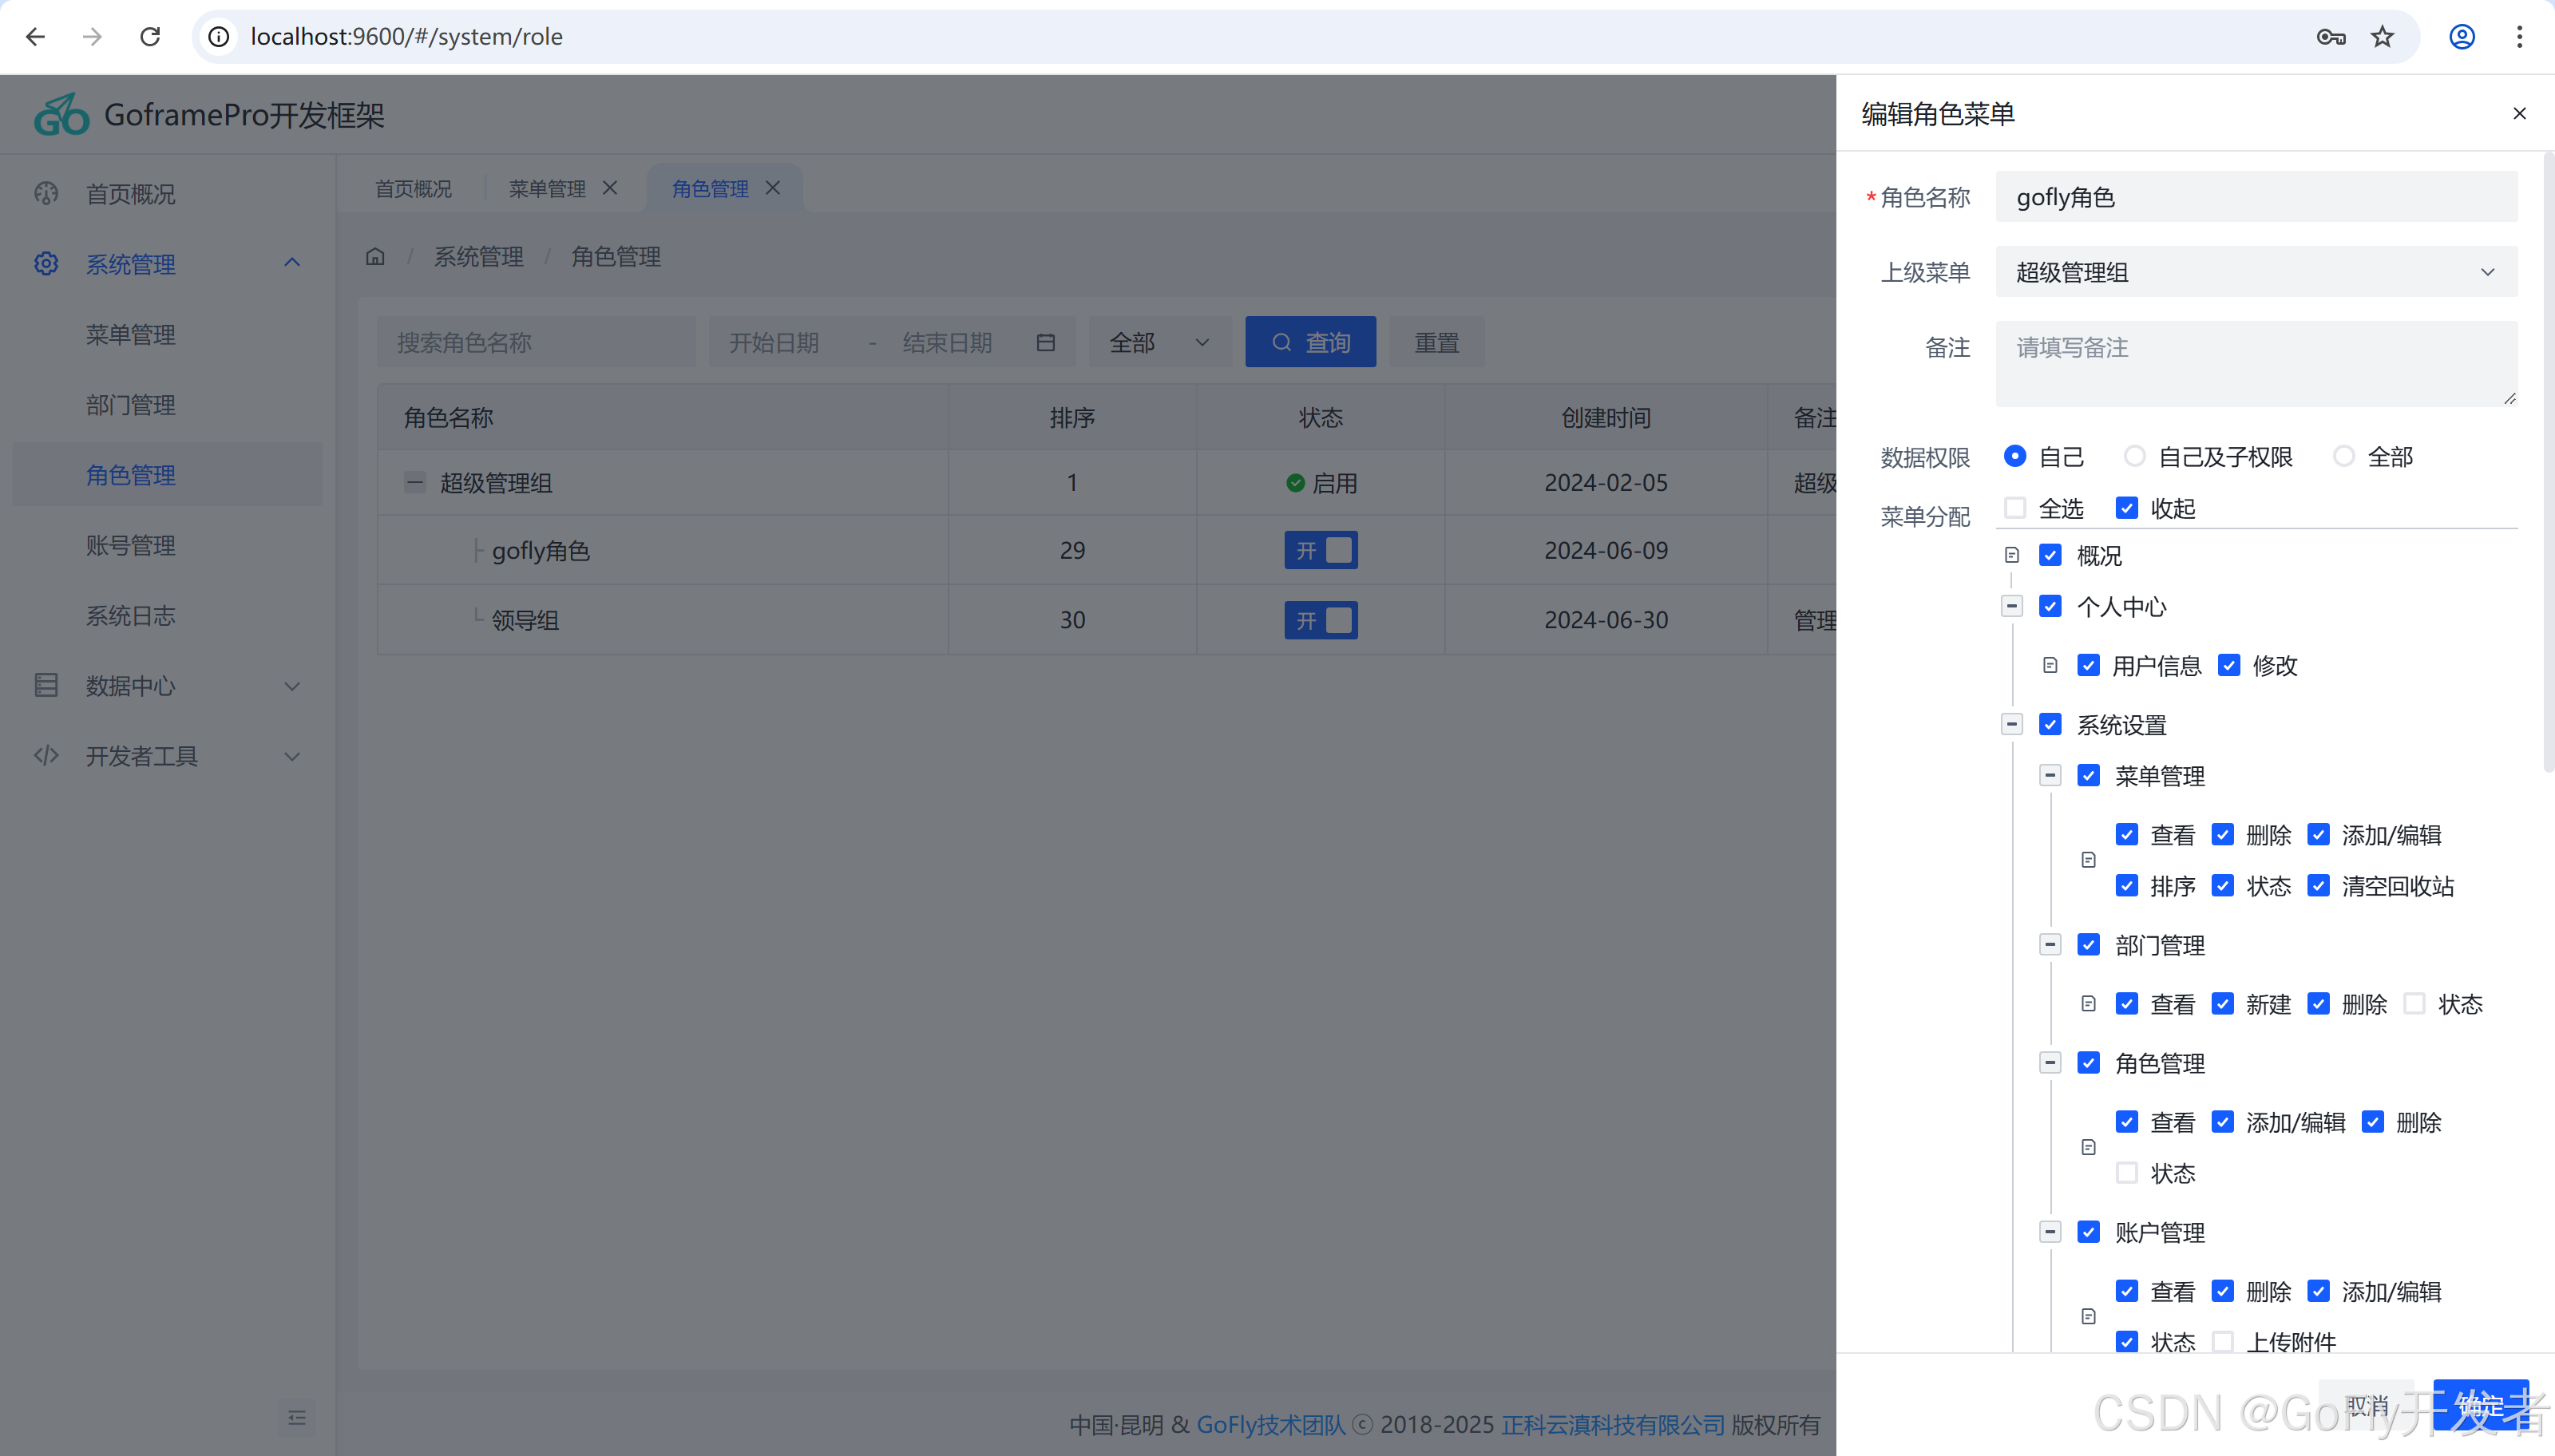Image resolution: width=2555 pixels, height=1456 pixels.
Task: Click the home icon in the breadcrumb
Action: [x=375, y=256]
